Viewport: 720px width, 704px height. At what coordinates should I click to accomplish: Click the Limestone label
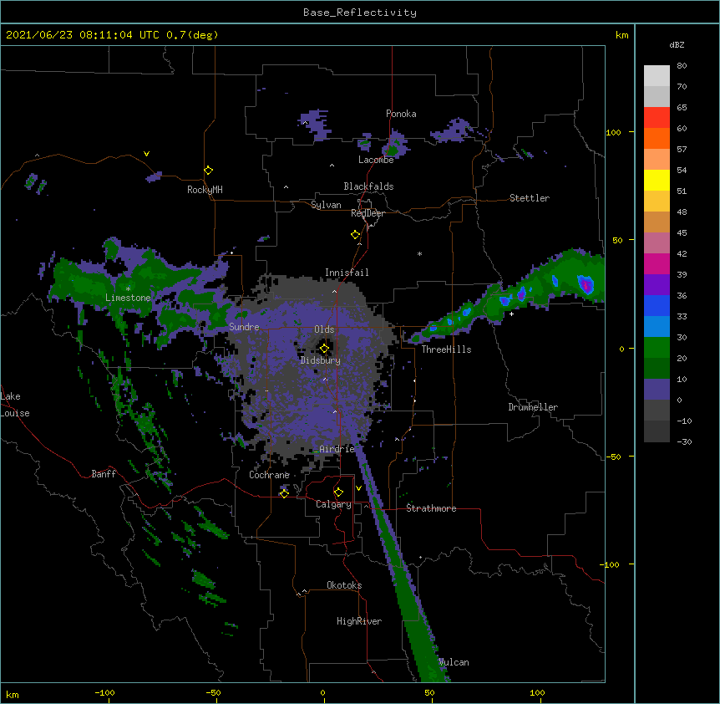[128, 298]
